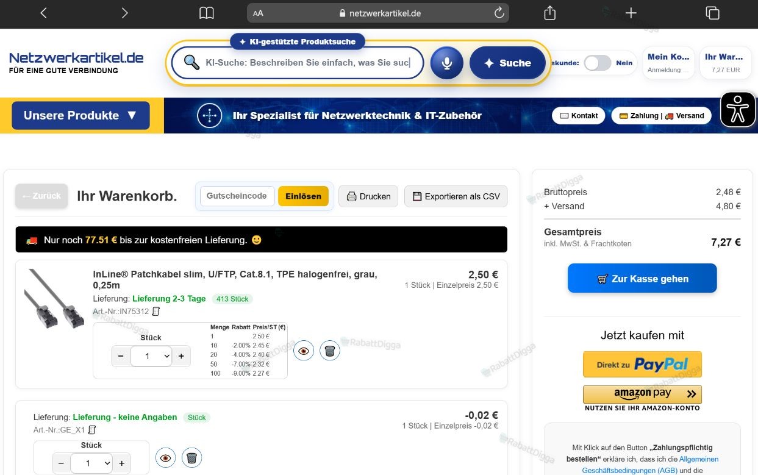This screenshot has height=475, width=758.
Task: Click the free delivery 77.51 € notice
Action: 261,240
